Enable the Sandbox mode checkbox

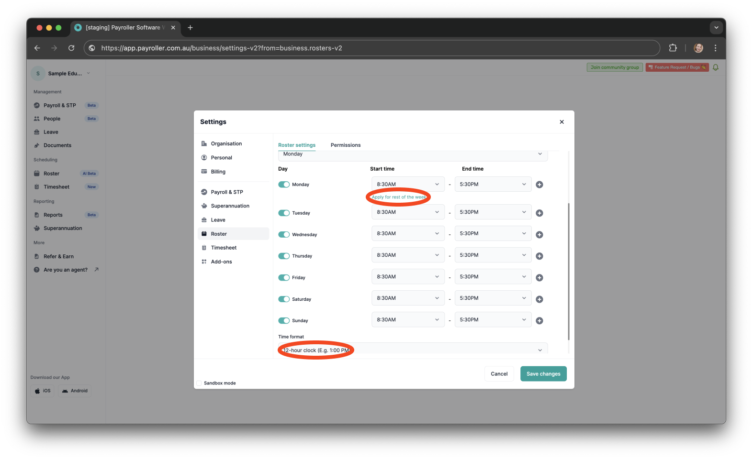tap(199, 383)
